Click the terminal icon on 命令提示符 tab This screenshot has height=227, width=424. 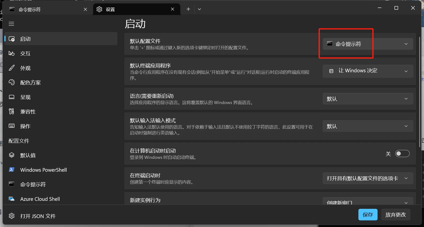click(x=12, y=9)
